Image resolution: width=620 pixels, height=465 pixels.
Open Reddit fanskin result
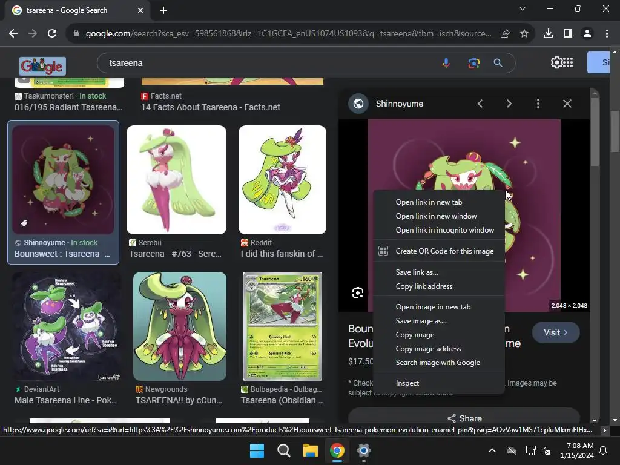click(x=282, y=254)
